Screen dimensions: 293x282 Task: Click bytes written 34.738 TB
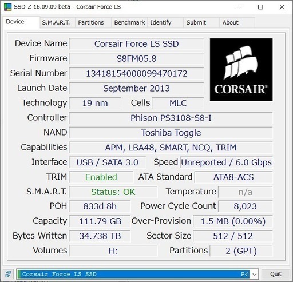[100, 236]
